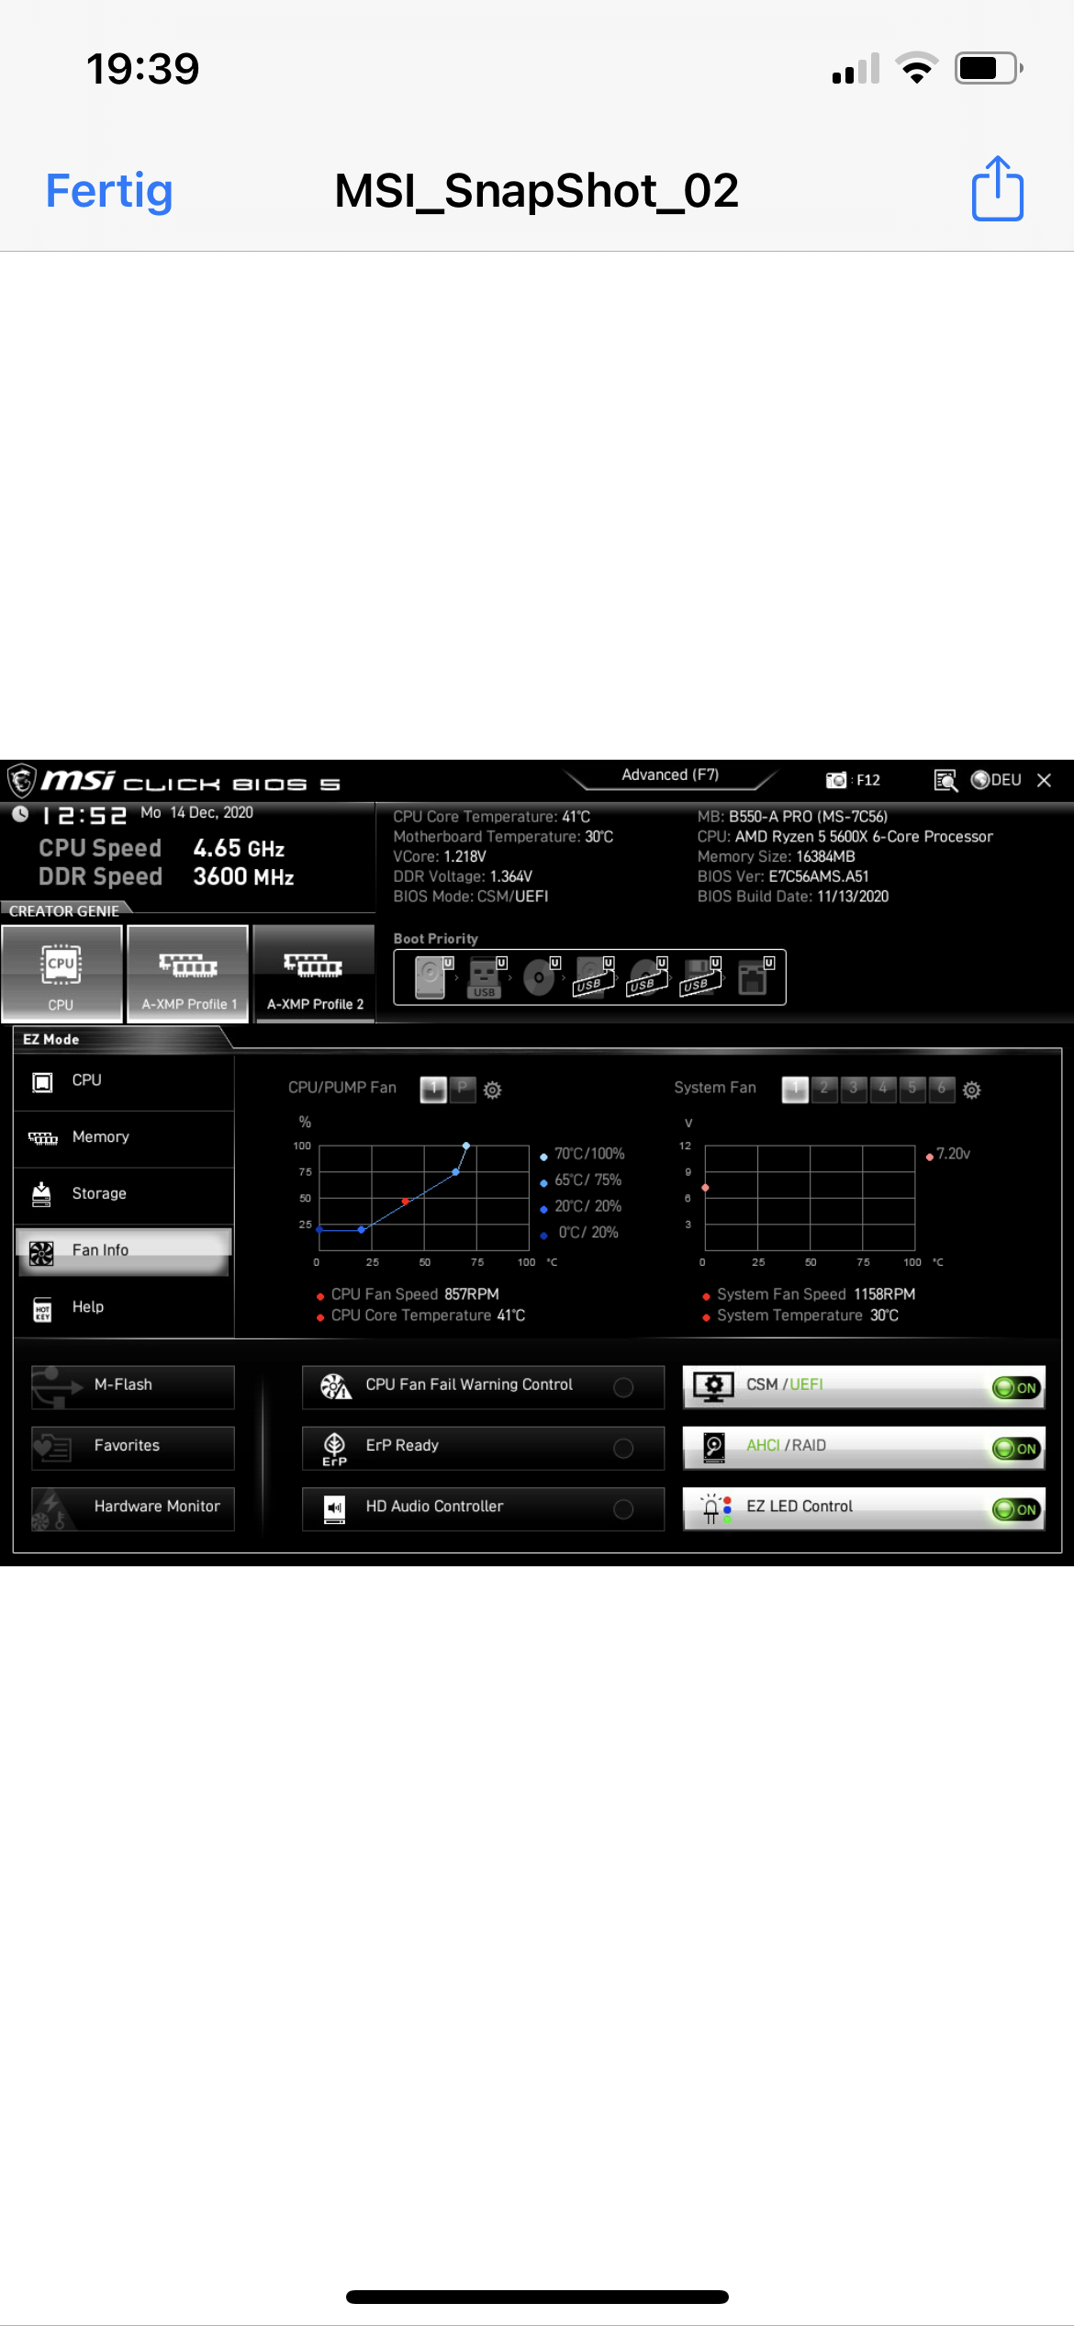Select the Fan Info section

(124, 1251)
